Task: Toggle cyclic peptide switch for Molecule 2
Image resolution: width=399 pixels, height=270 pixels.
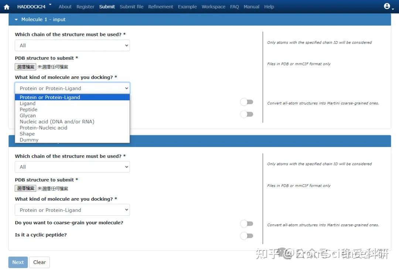Action: pos(246,236)
